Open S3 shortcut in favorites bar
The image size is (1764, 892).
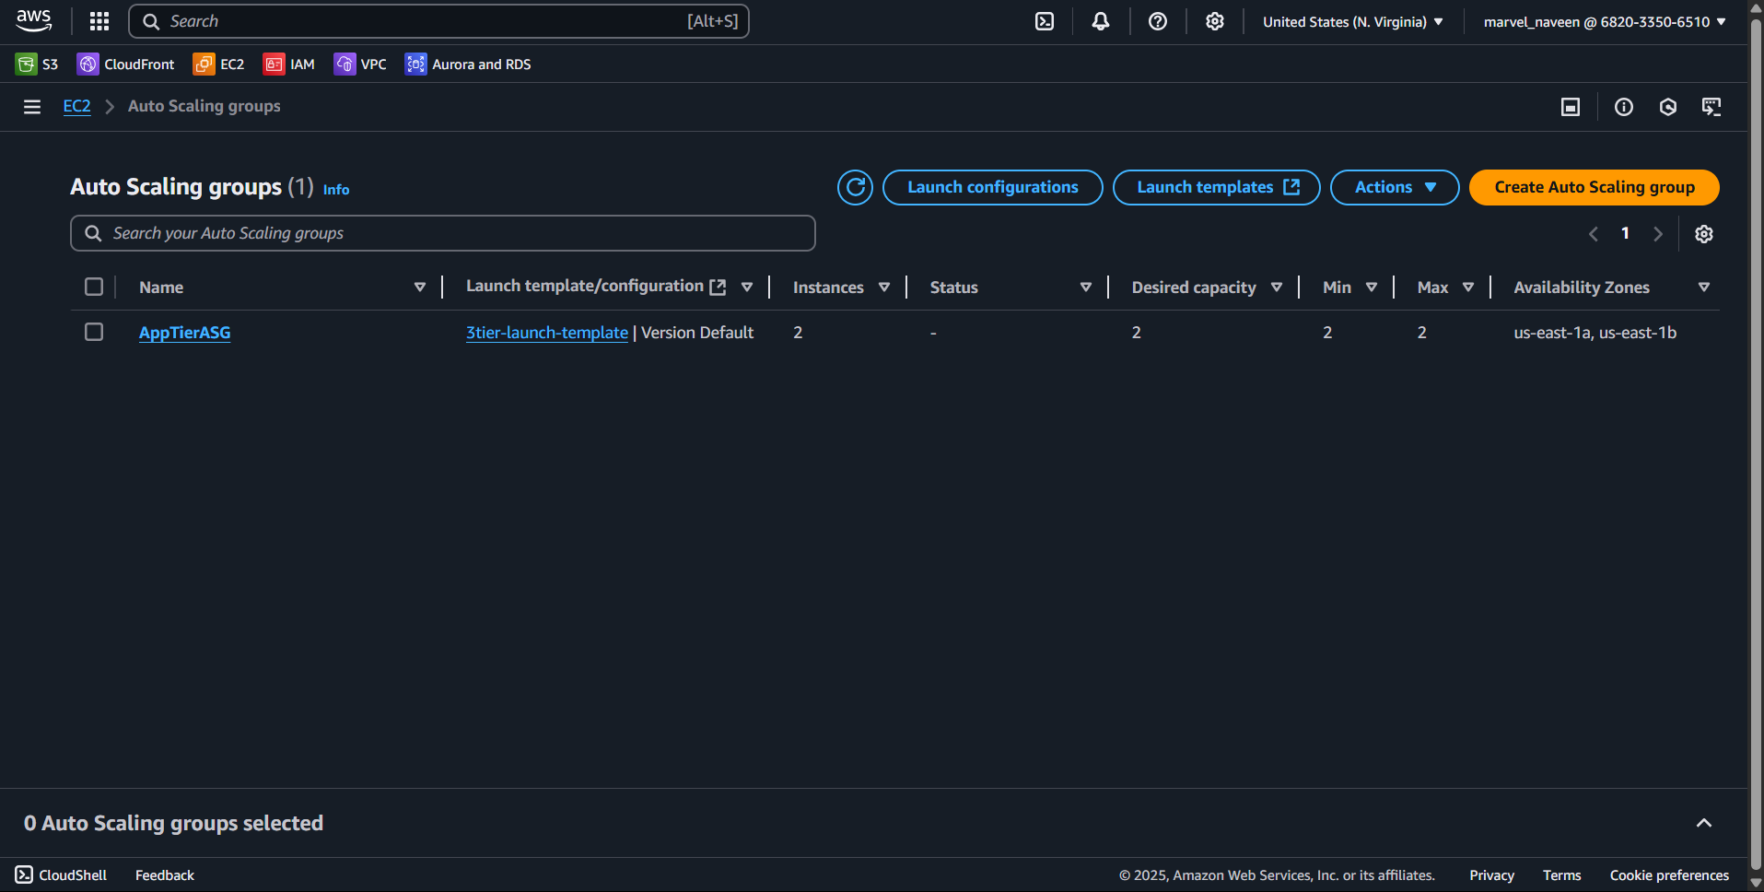pos(37,64)
